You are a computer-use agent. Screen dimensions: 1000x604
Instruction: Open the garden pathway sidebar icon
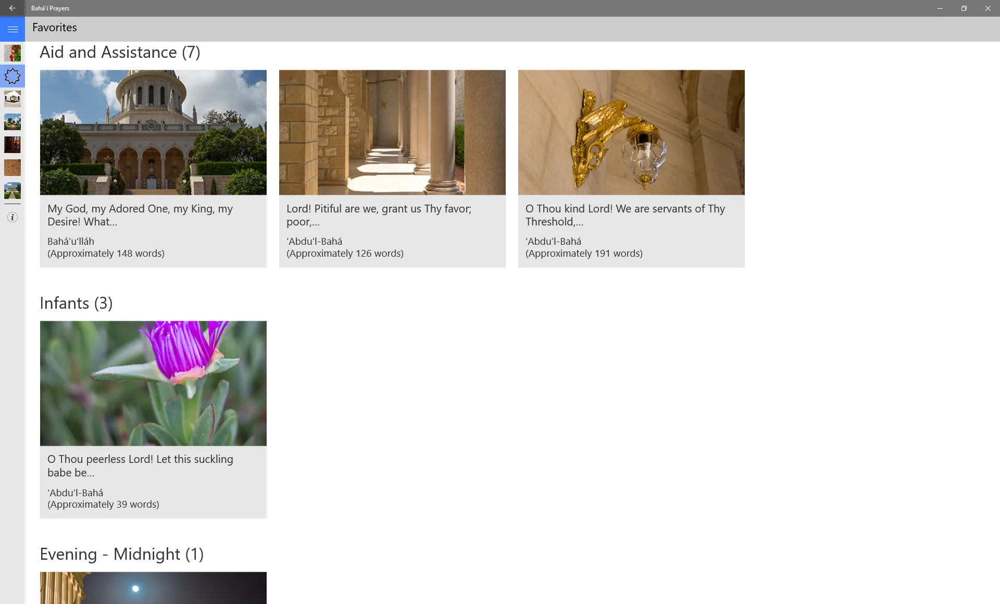pyautogui.click(x=12, y=122)
